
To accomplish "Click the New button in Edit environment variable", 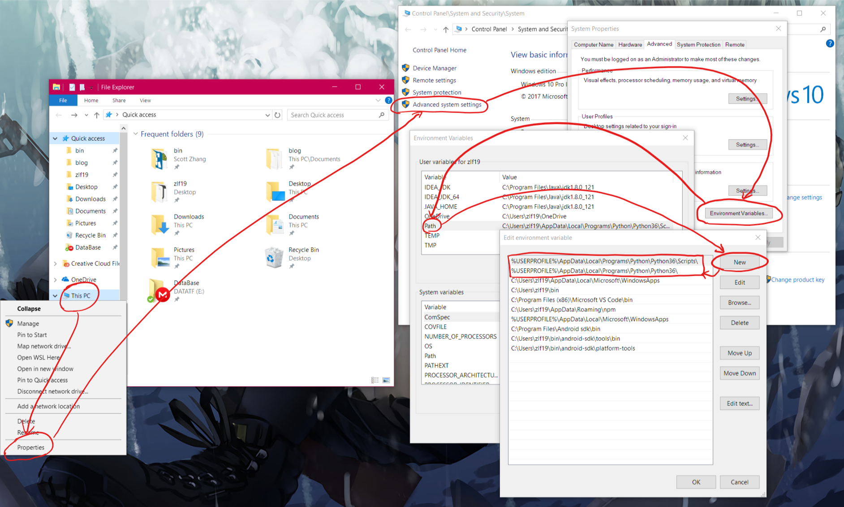I will pyautogui.click(x=739, y=262).
